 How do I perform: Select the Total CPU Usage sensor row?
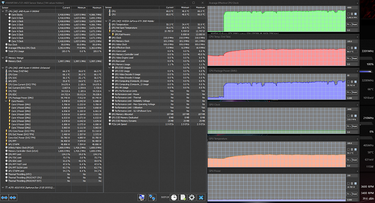pos(19,51)
